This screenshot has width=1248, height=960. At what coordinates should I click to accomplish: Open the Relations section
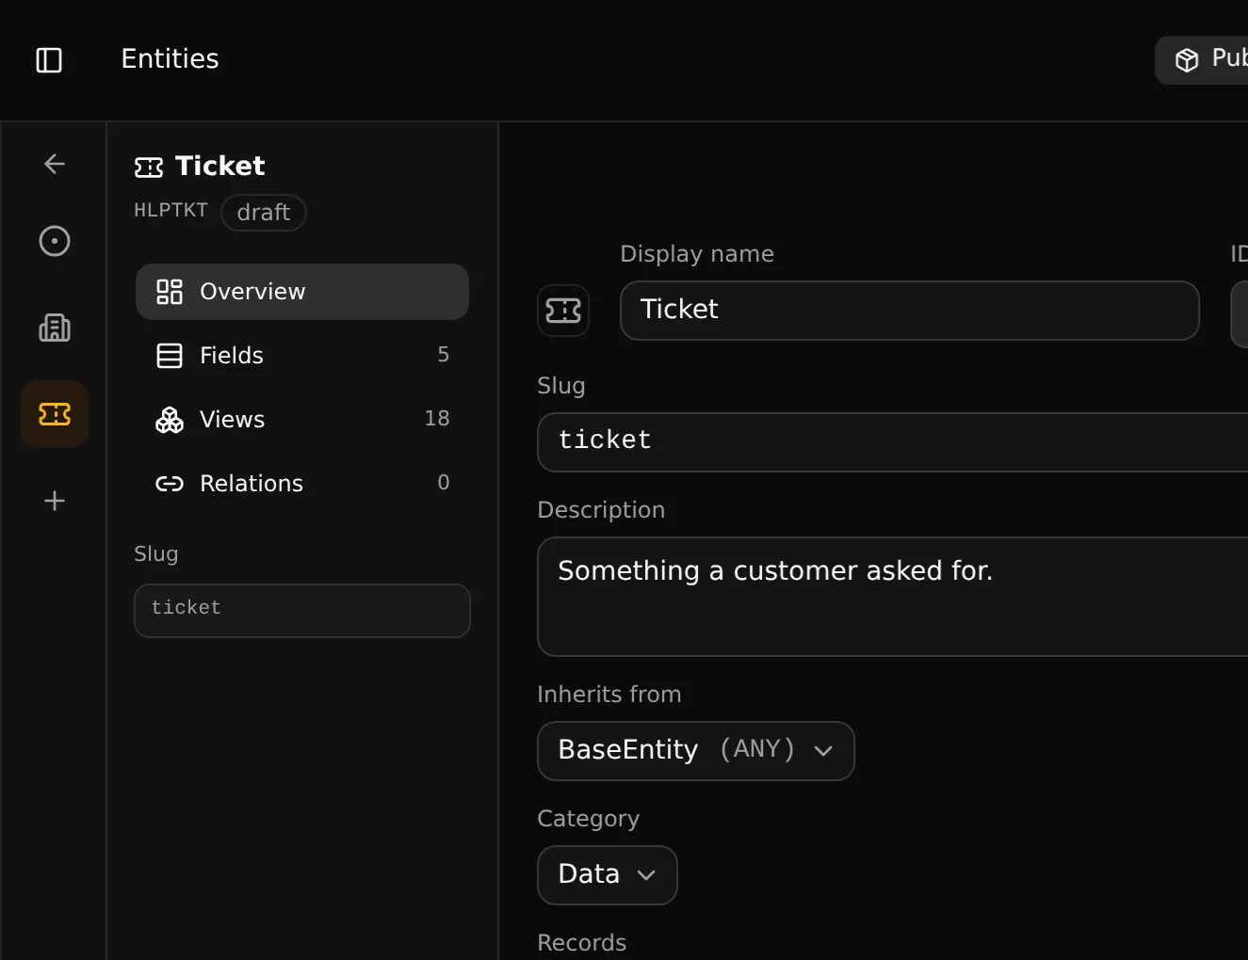(302, 484)
